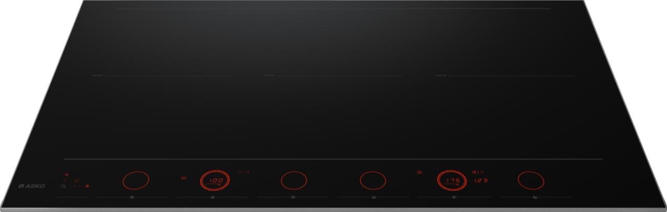
Task: Tap the small digit display under the Wi-Fi icon
Action: click(76, 180)
